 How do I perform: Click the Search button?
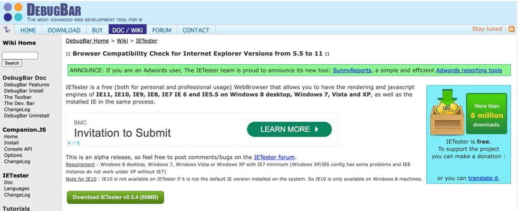(12, 63)
